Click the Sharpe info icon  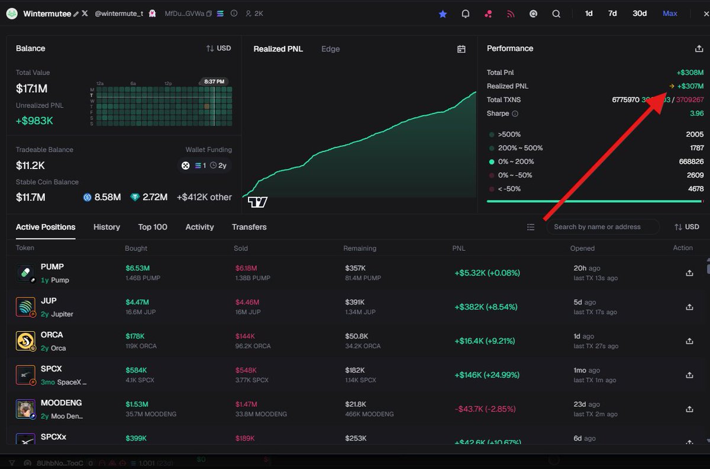coord(515,114)
